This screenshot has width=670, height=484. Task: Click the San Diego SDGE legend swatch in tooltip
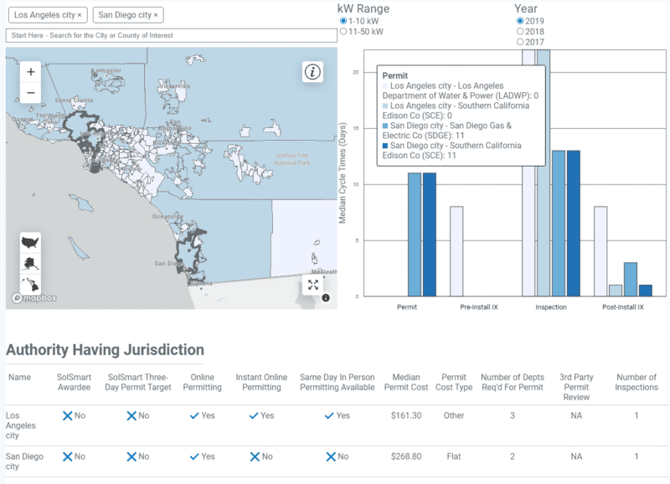click(385, 126)
